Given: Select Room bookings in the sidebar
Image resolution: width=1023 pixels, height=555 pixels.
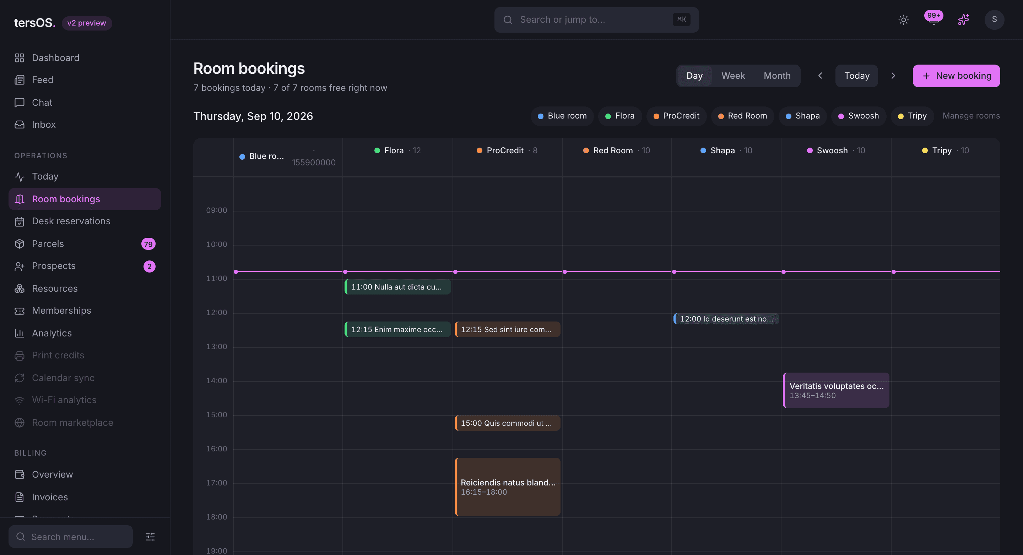Looking at the screenshot, I should tap(85, 199).
